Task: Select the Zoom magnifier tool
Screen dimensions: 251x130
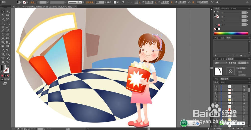Action: coord(8,62)
